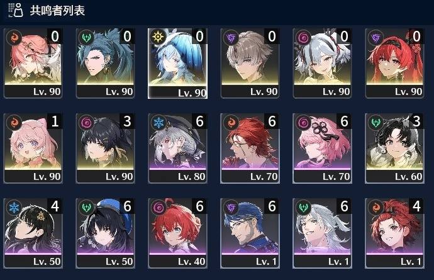Click green wind icon on blue ponytail card

[x=86, y=37]
